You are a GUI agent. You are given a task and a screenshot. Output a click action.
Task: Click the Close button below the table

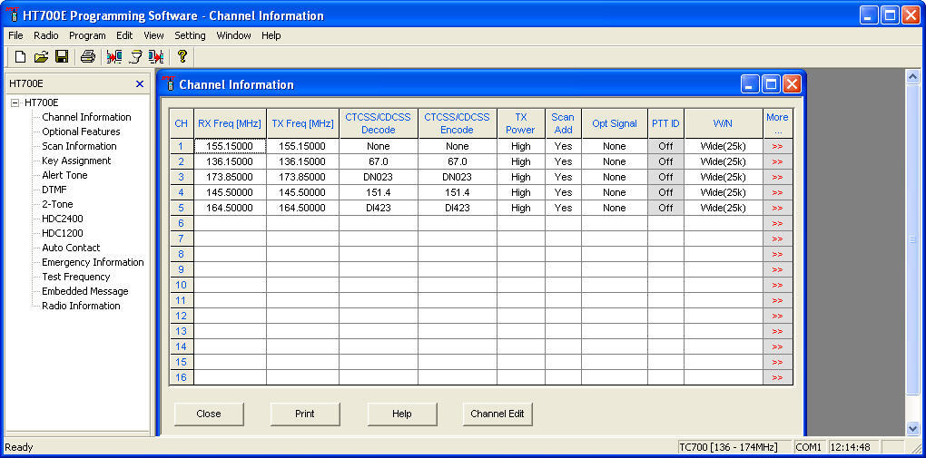coord(209,414)
